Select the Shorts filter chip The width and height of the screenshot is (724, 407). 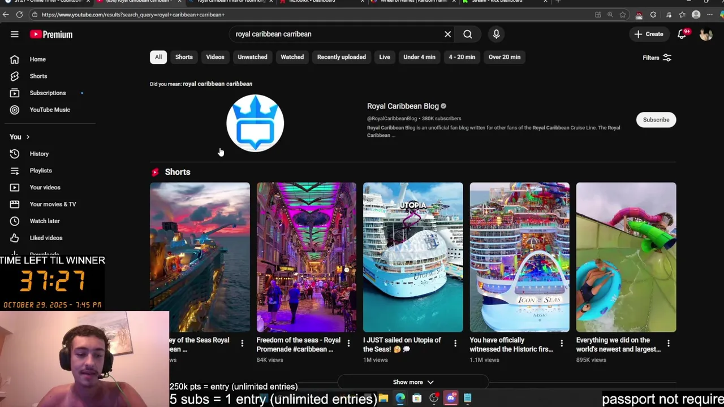click(x=184, y=57)
